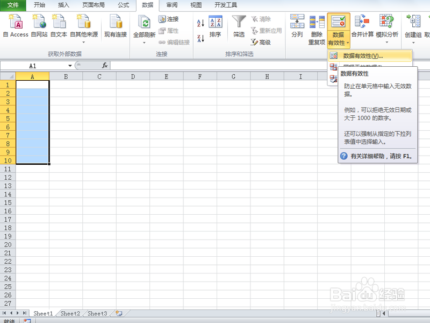Switch to the 视图 tab
The image size is (430, 323).
(x=196, y=5)
